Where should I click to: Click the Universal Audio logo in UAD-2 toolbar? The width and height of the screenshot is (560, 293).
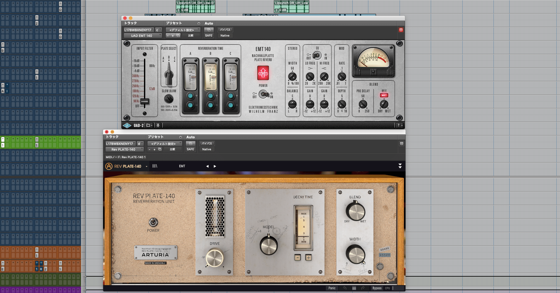coord(127,125)
